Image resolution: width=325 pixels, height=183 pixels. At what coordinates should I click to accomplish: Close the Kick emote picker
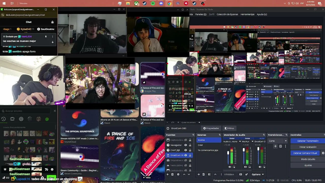click(x=55, y=111)
